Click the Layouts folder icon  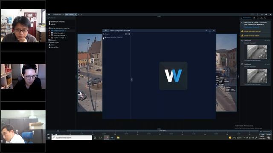tap(49, 40)
